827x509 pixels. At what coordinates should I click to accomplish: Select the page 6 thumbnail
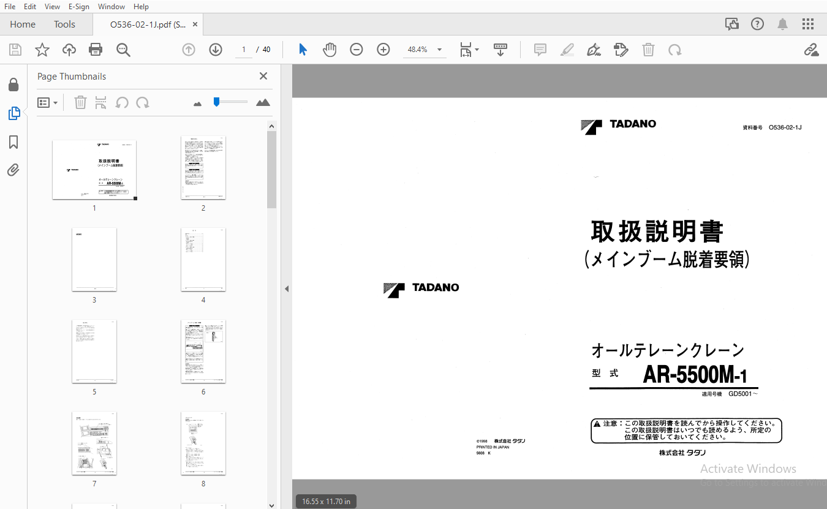coord(203,352)
